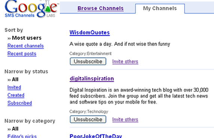Sort by Recent channels
Viewport: 214px width, 138px height.
(25, 46)
